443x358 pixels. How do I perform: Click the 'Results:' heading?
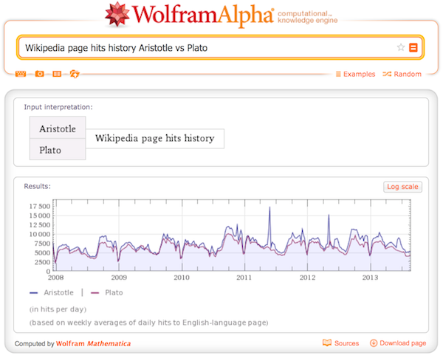[x=38, y=186]
